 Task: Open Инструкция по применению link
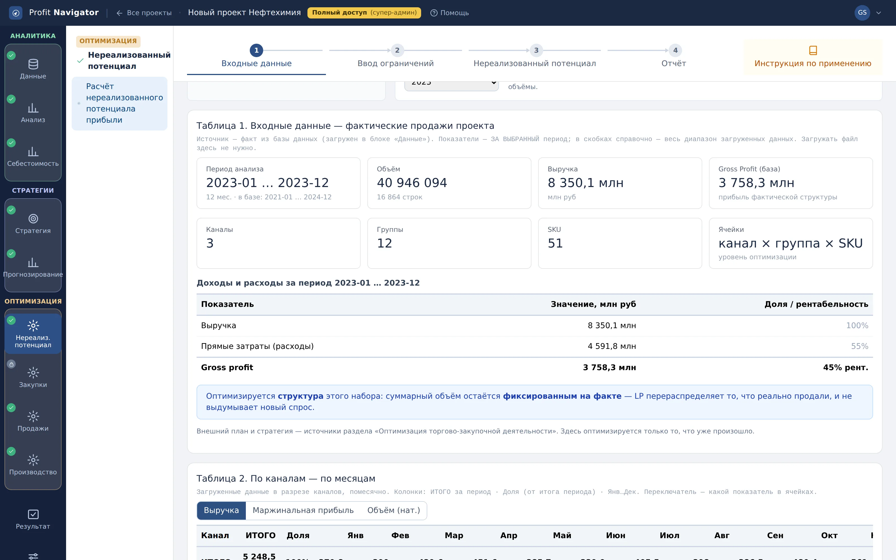click(x=813, y=57)
